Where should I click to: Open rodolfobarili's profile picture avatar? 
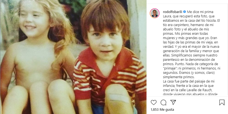(x=155, y=13)
